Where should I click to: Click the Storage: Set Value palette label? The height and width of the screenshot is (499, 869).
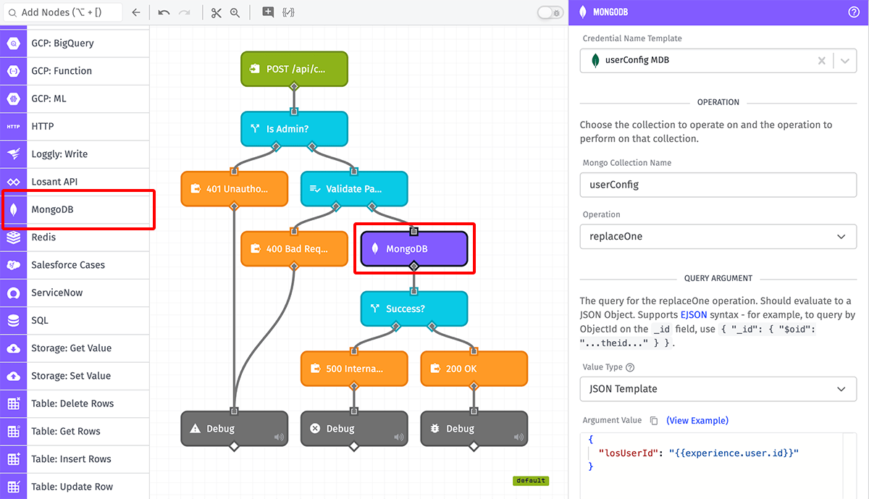71,376
